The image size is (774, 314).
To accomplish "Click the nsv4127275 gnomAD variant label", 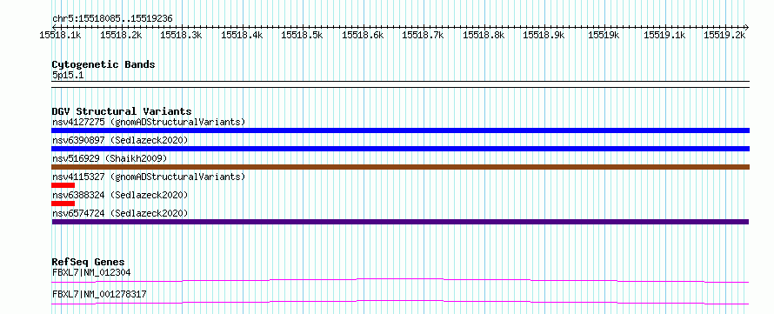I will point(149,122).
